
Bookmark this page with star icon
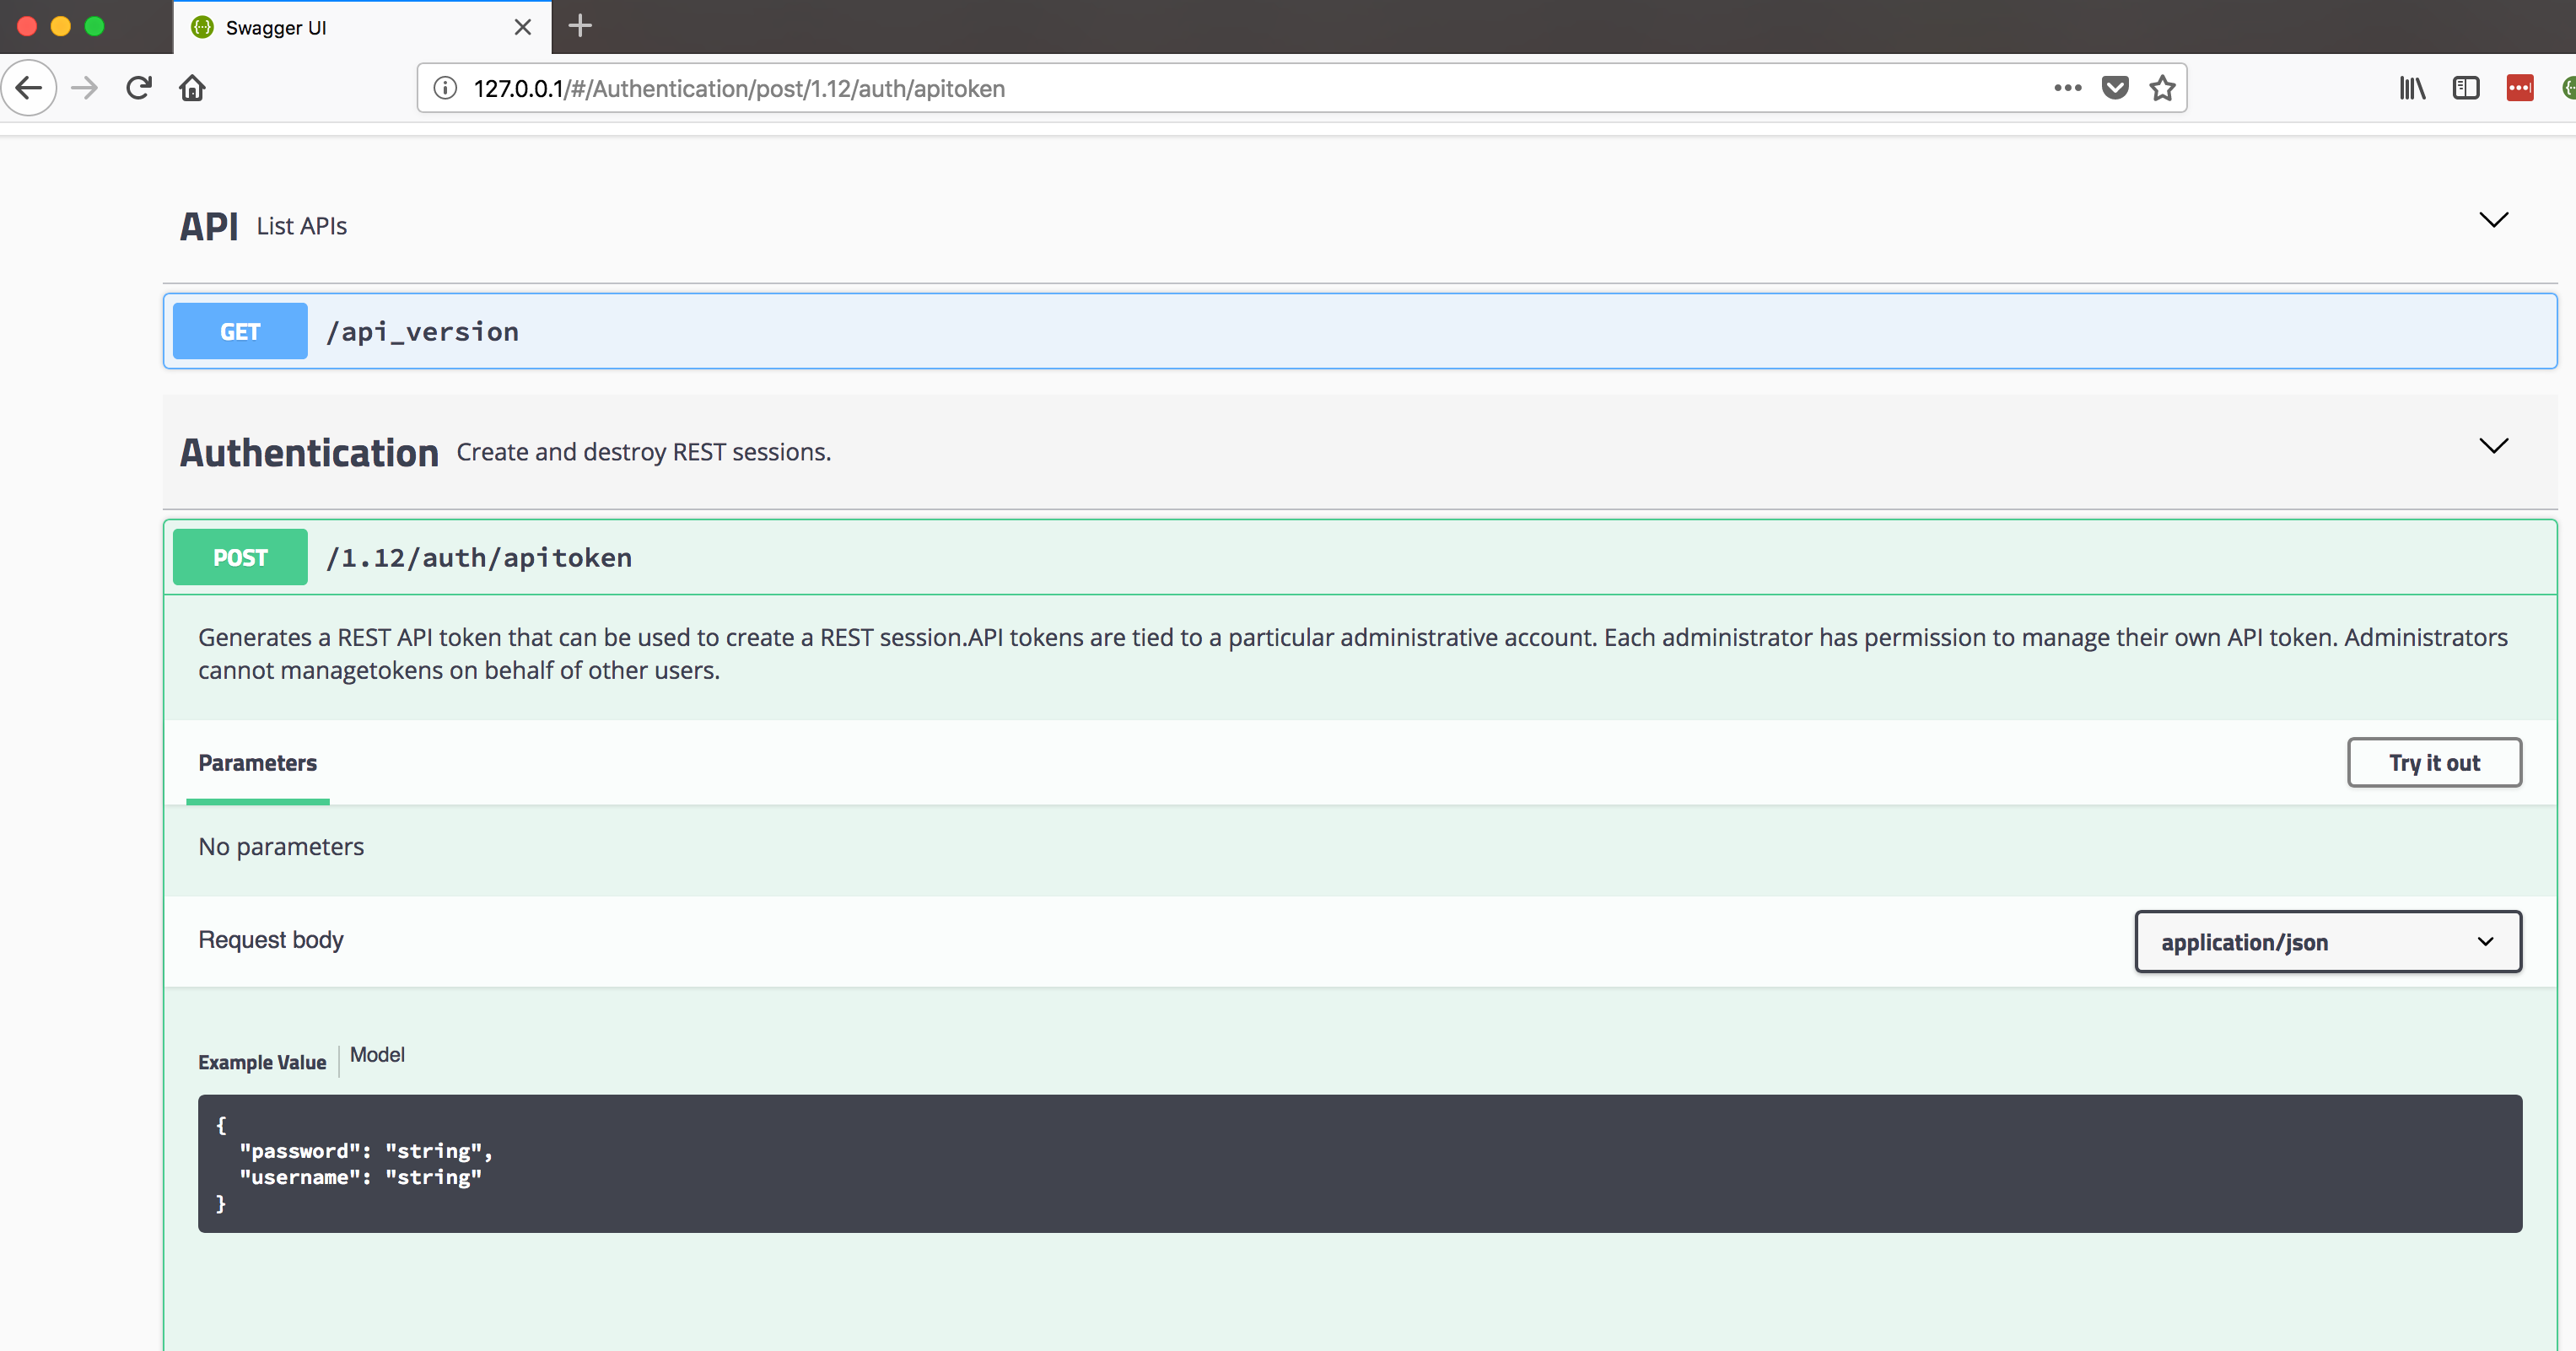coord(2162,88)
